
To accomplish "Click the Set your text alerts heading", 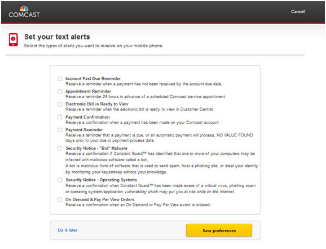I will (57, 37).
